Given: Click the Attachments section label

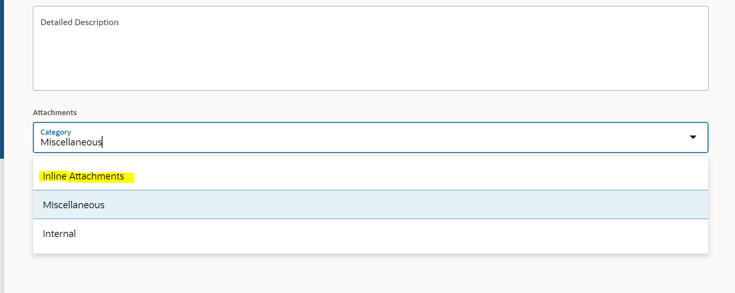Looking at the screenshot, I should pos(55,112).
